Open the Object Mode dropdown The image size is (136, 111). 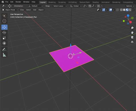[10, 10]
